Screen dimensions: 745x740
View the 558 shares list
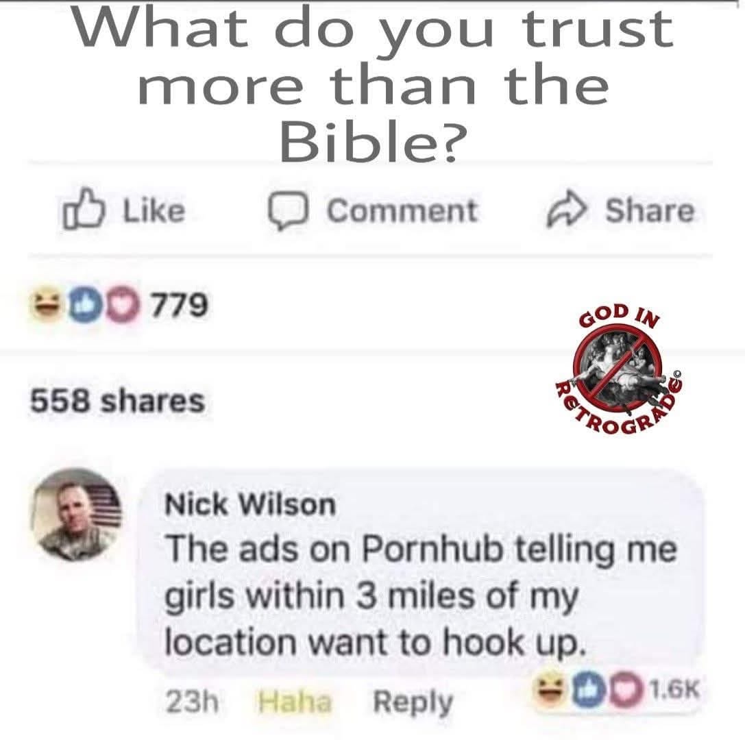click(x=117, y=400)
